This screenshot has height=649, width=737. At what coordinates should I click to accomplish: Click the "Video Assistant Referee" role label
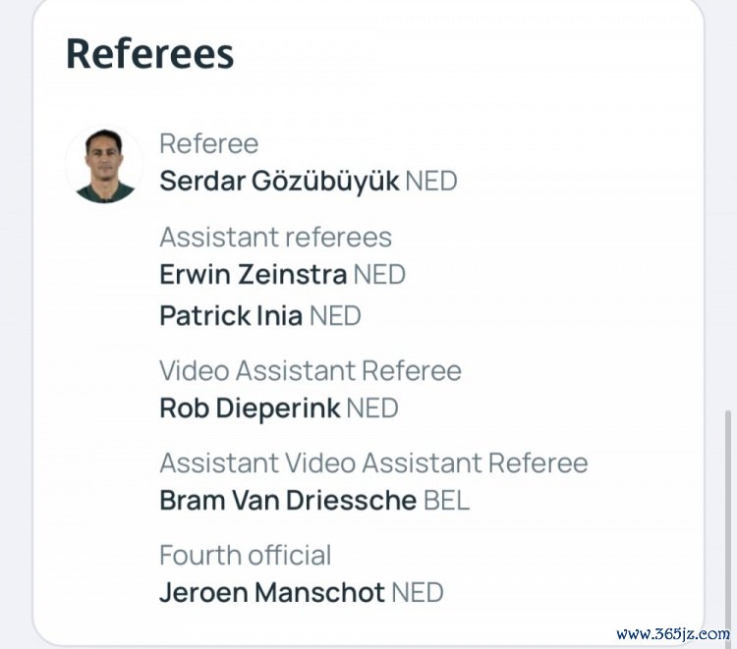[310, 371]
